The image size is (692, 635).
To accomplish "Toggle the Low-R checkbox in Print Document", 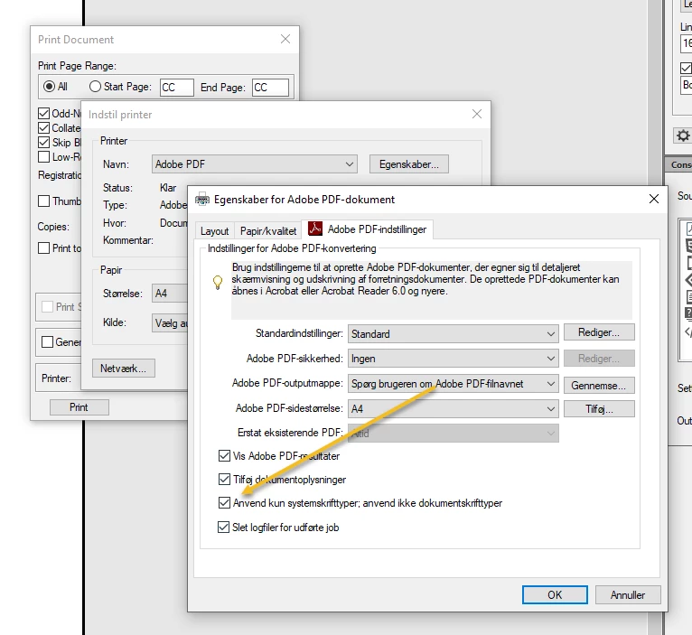I will click(43, 156).
